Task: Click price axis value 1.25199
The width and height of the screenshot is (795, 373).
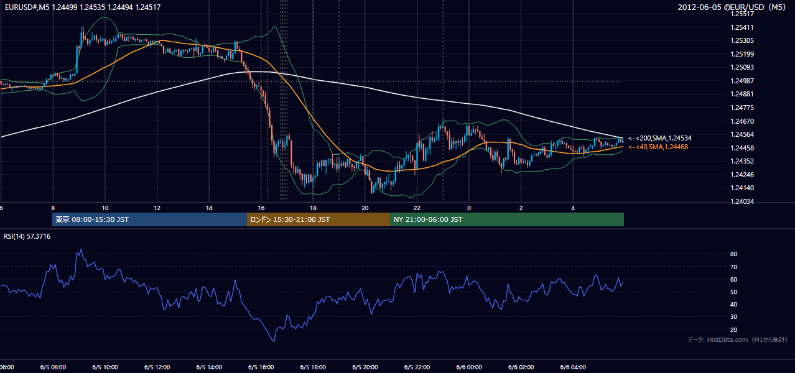Action: (743, 54)
